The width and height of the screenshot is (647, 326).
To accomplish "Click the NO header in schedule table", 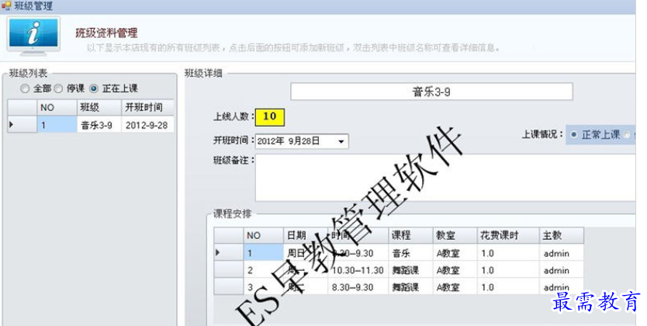I will 263,235.
